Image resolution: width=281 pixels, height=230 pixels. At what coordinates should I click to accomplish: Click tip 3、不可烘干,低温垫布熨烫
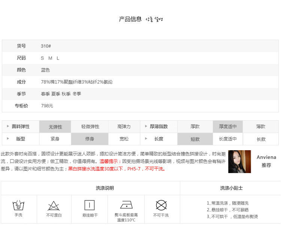[232, 217]
